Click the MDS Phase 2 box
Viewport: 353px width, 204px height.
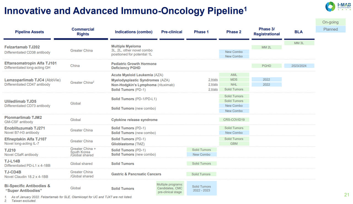(234, 80)
